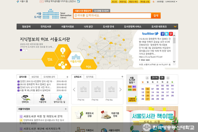Click the 서울광장 행사안내 button
The height and width of the screenshot is (132, 198).
132,99
